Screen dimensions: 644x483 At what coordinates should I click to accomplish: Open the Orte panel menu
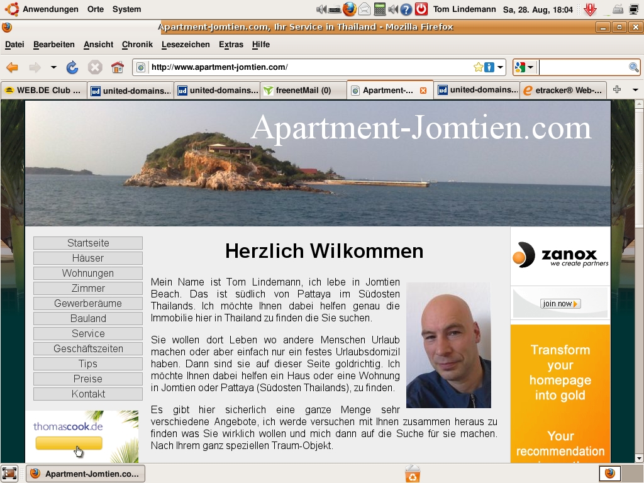coord(96,9)
